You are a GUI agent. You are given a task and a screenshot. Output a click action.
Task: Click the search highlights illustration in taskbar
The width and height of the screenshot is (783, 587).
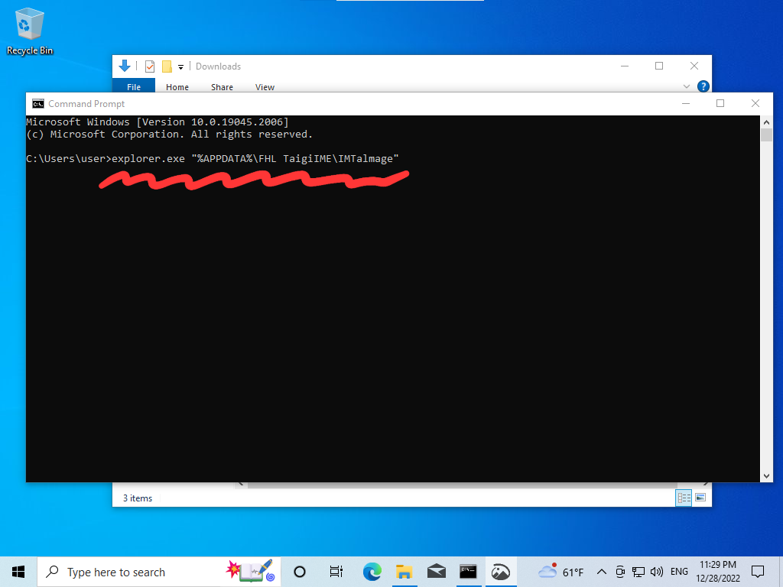[250, 571]
